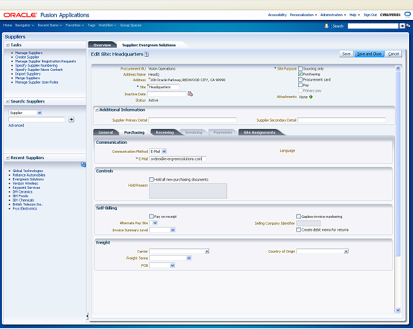The image size is (413, 330).
Task: Open the Favorites menu
Action: (x=75, y=25)
